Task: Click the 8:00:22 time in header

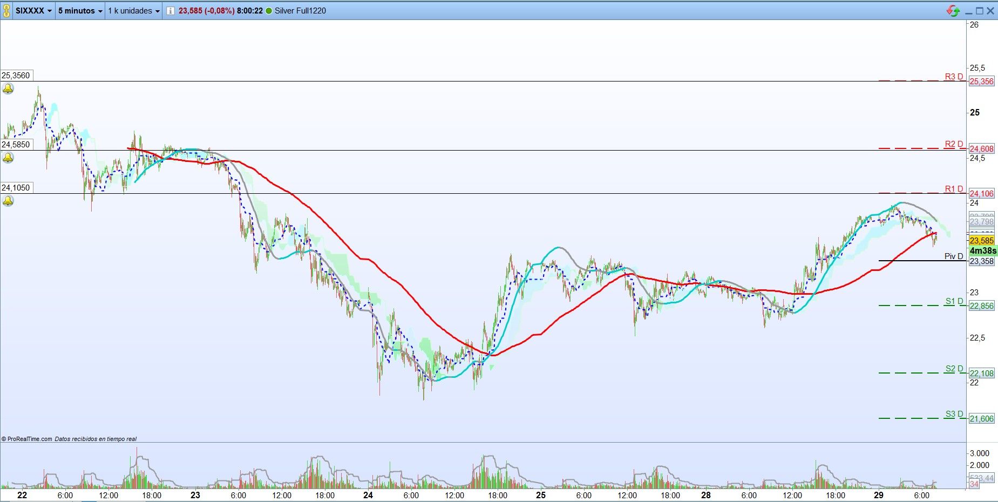Action: coord(250,11)
